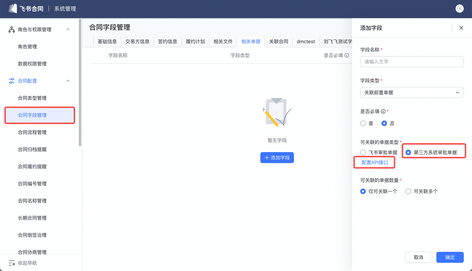Collapse the 合同配置 section chevron
The width and height of the screenshot is (472, 271).
[68, 81]
